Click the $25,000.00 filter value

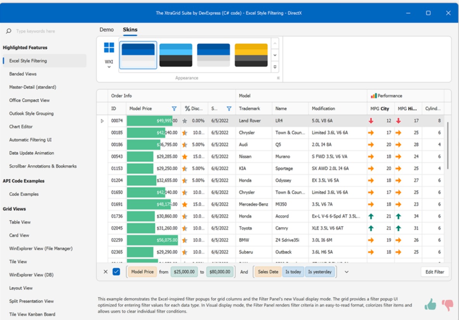(184, 272)
